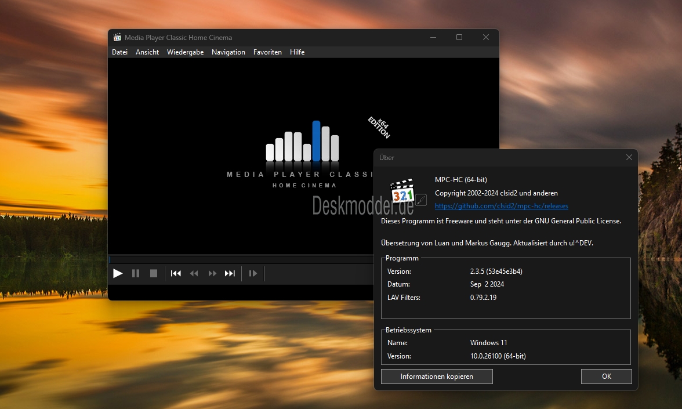The height and width of the screenshot is (409, 682).
Task: Skip to previous item in playlist
Action: point(176,273)
